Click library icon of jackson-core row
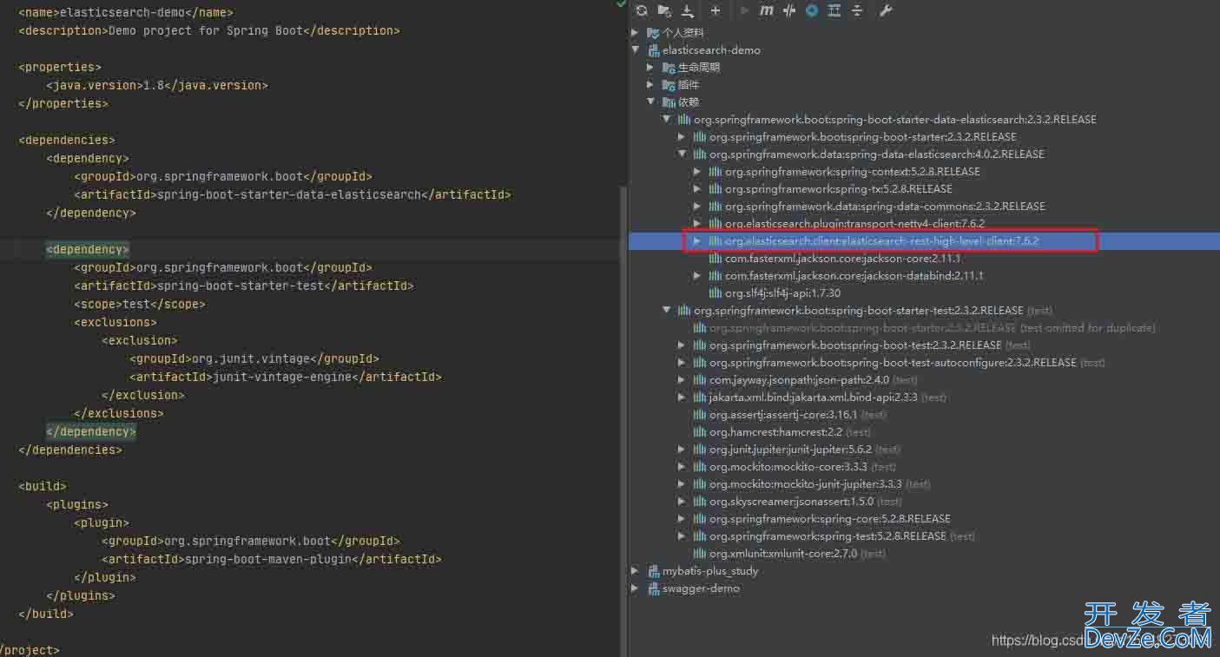Screen dimensions: 1220x657 click(x=716, y=258)
